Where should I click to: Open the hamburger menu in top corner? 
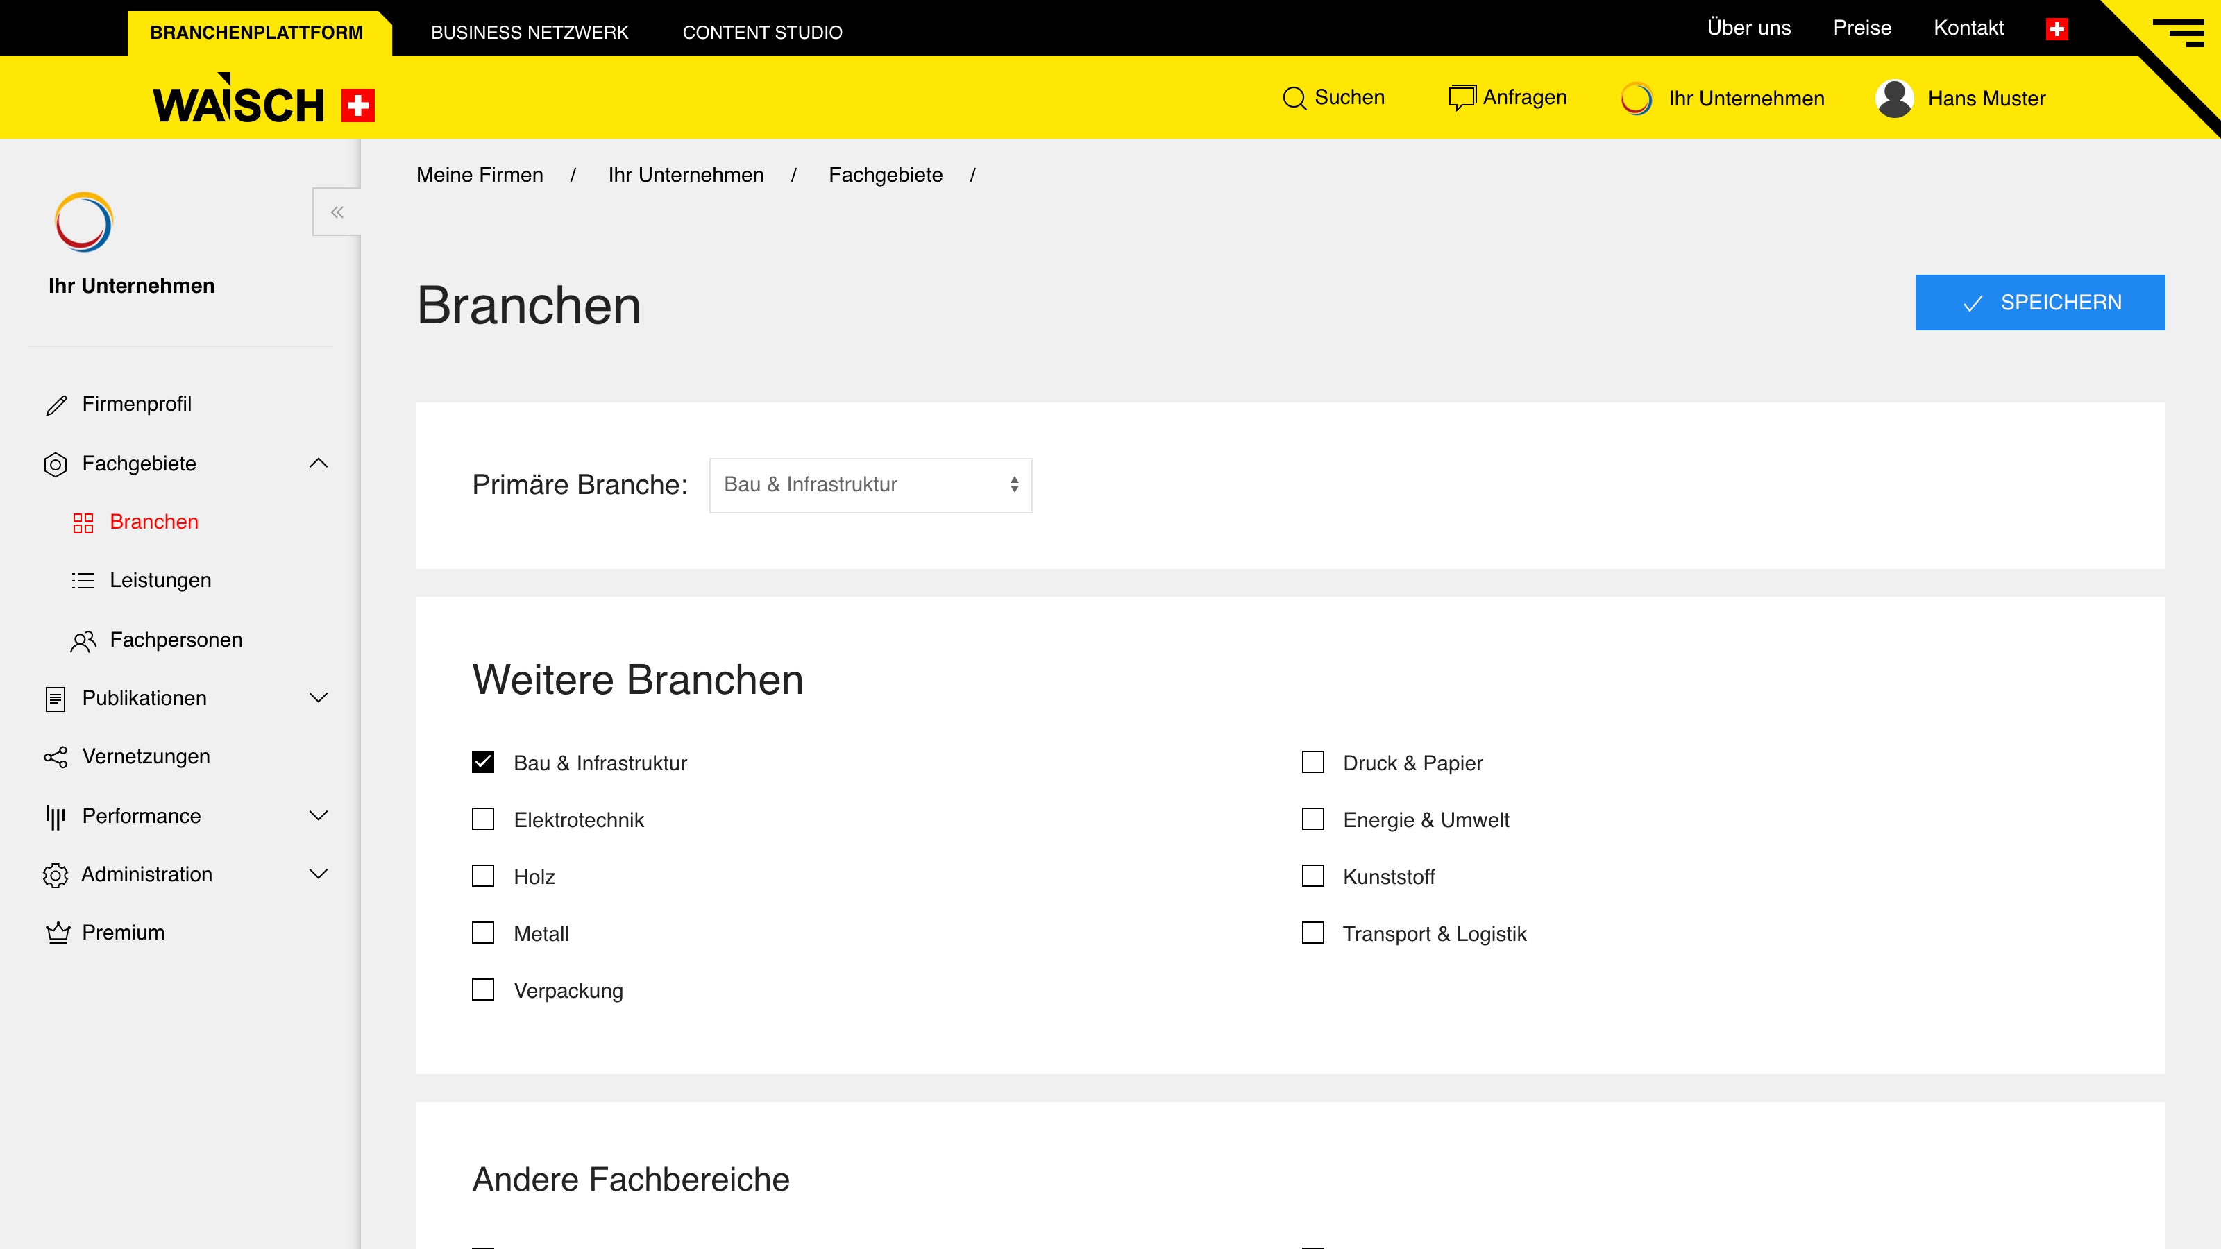coord(2178,32)
